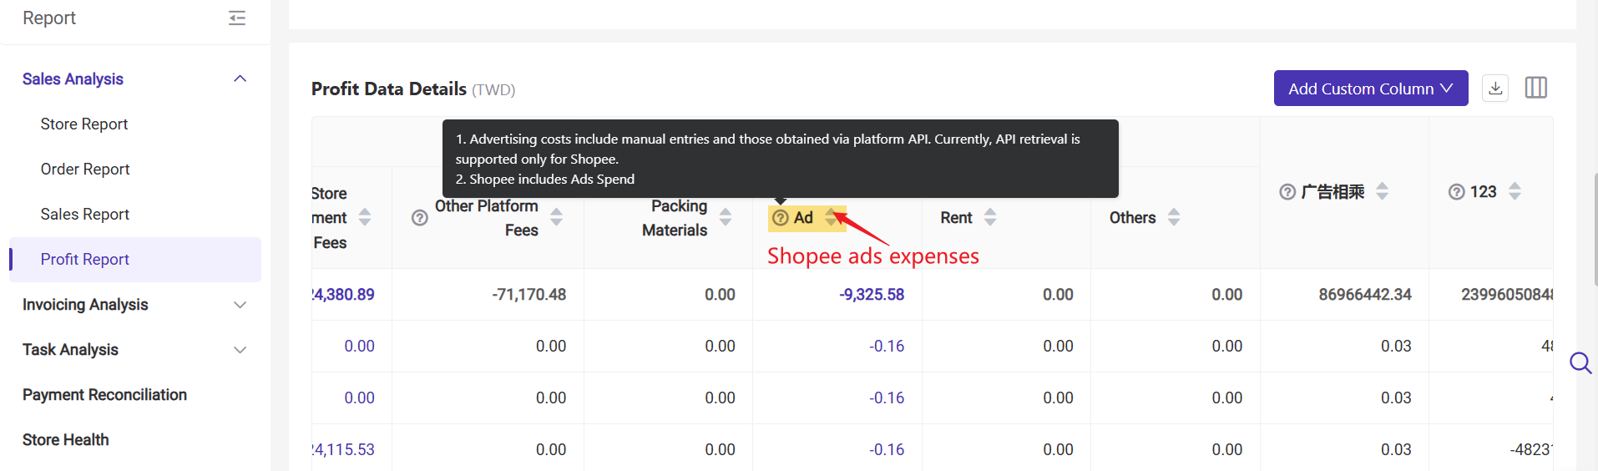Open the column settings icon
This screenshot has width=1598, height=471.
pyautogui.click(x=1535, y=88)
